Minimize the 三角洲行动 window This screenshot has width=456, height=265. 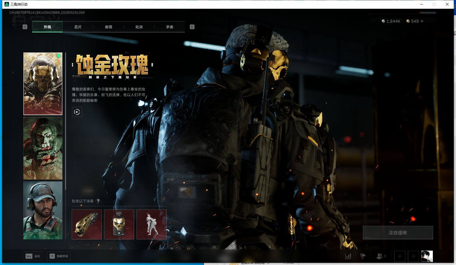point(422,4)
